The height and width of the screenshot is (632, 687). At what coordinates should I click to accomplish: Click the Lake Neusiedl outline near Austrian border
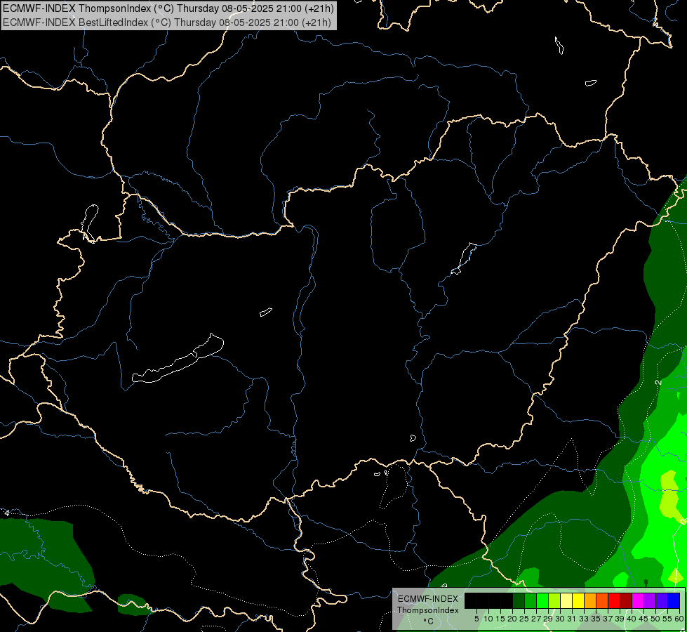click(90, 223)
